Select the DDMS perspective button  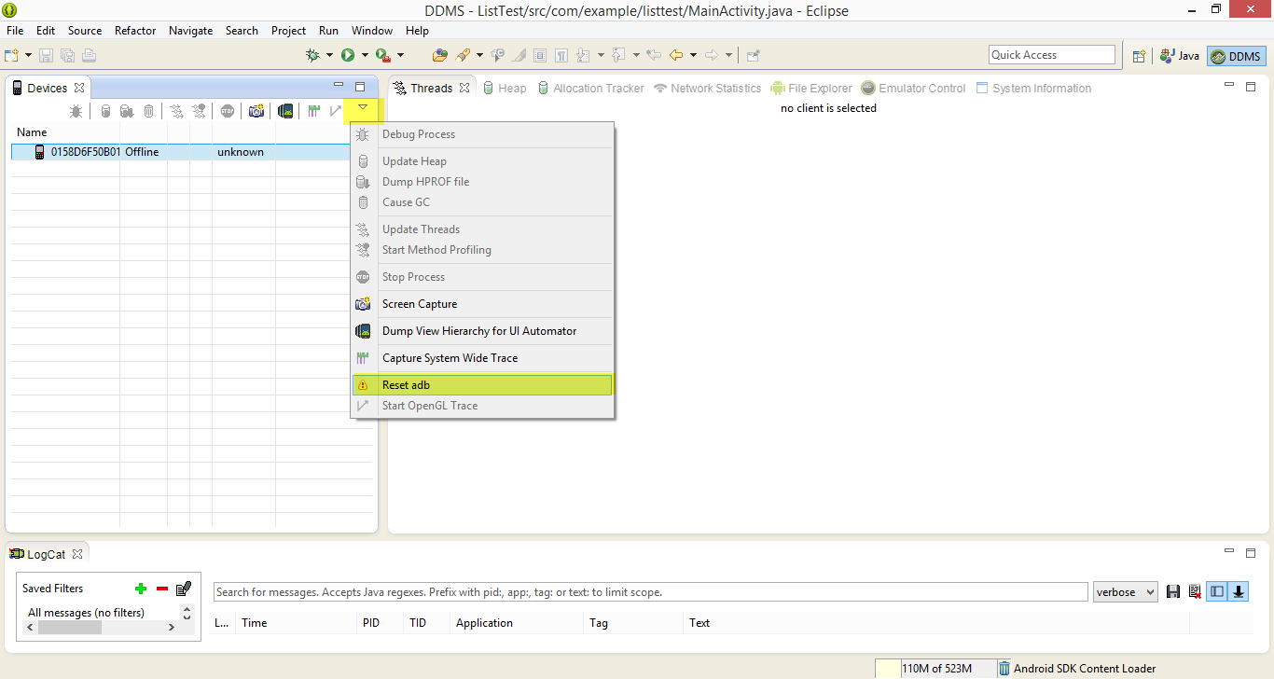(1236, 56)
